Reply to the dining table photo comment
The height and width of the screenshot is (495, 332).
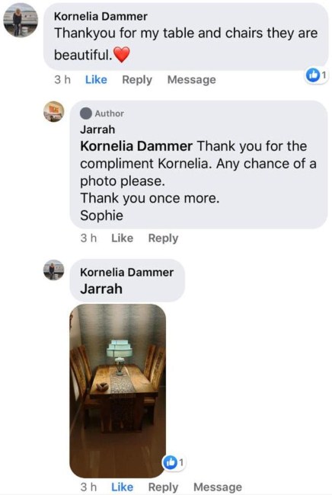(x=163, y=487)
